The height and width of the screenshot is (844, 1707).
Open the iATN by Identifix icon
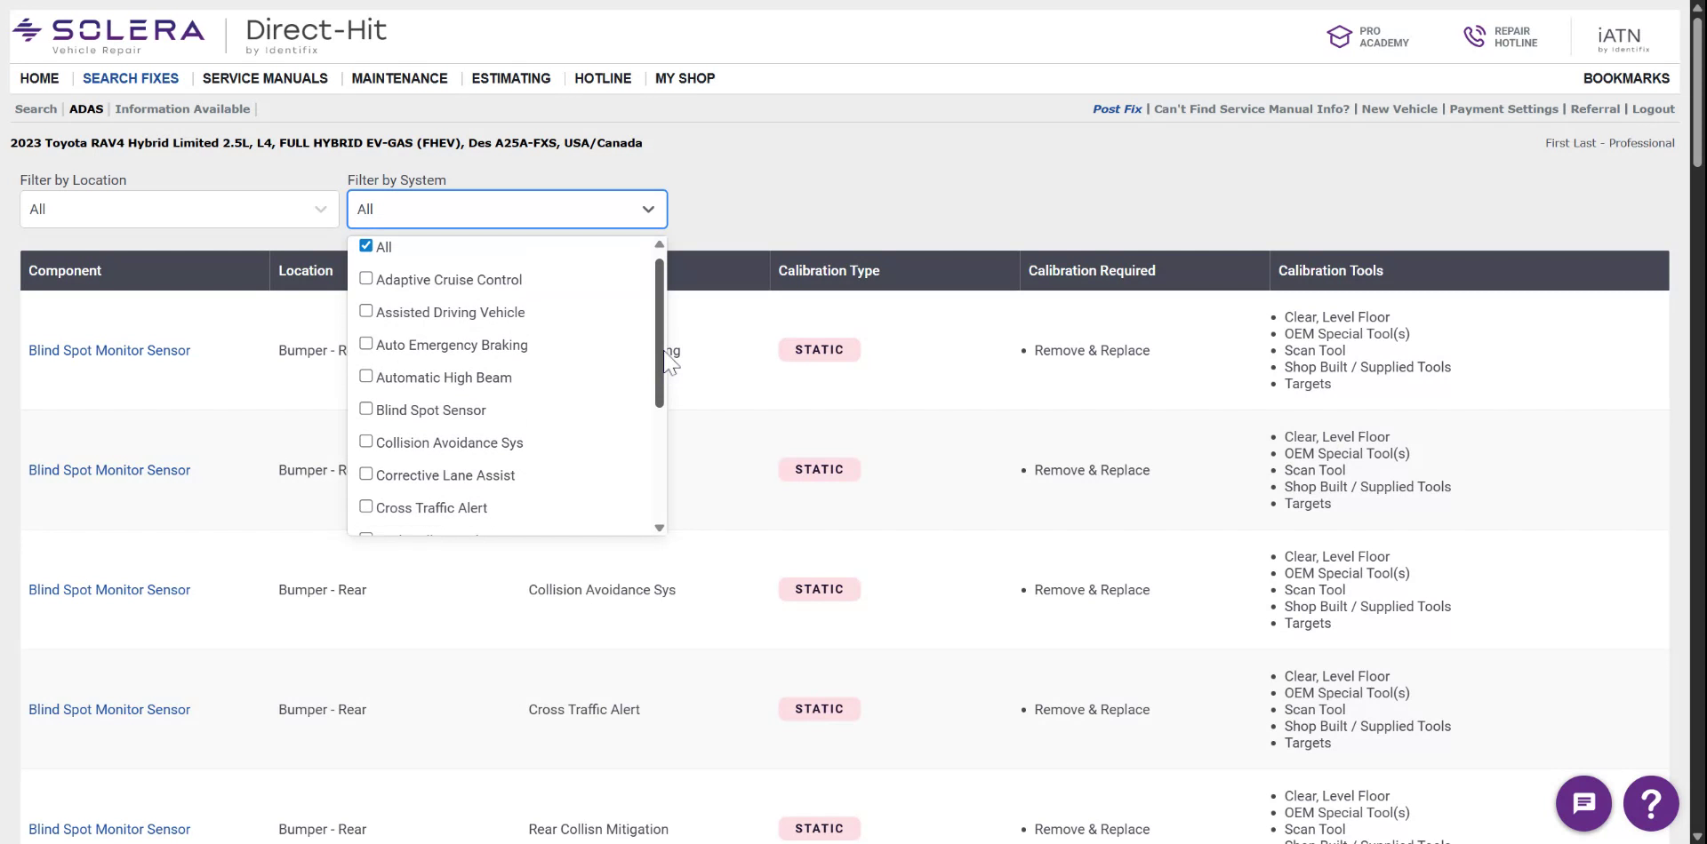pos(1622,36)
